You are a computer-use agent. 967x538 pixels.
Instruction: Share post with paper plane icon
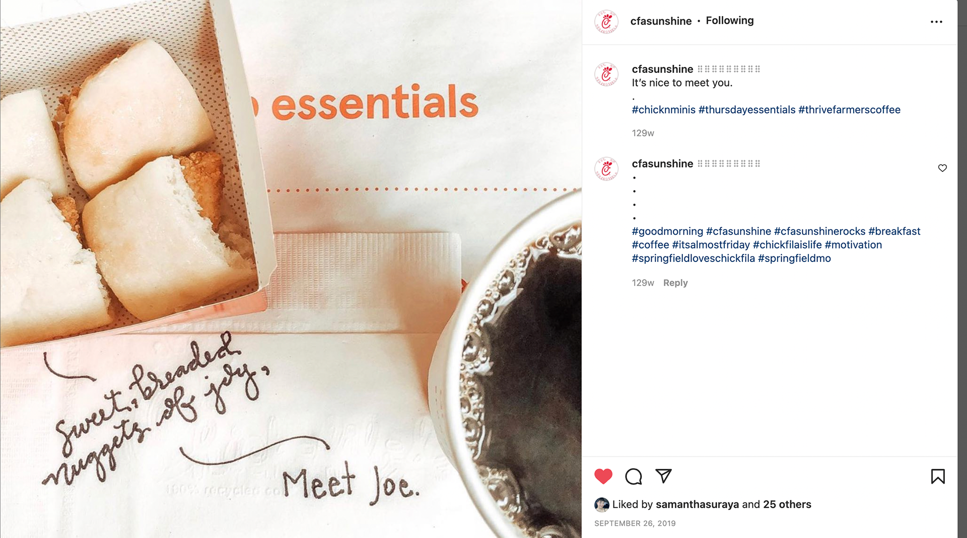[663, 476]
